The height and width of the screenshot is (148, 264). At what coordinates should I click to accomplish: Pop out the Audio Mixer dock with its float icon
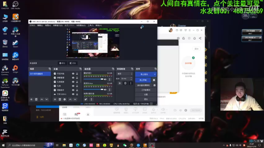113,69
